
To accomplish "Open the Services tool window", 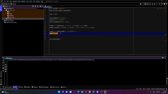I will 64,87.
